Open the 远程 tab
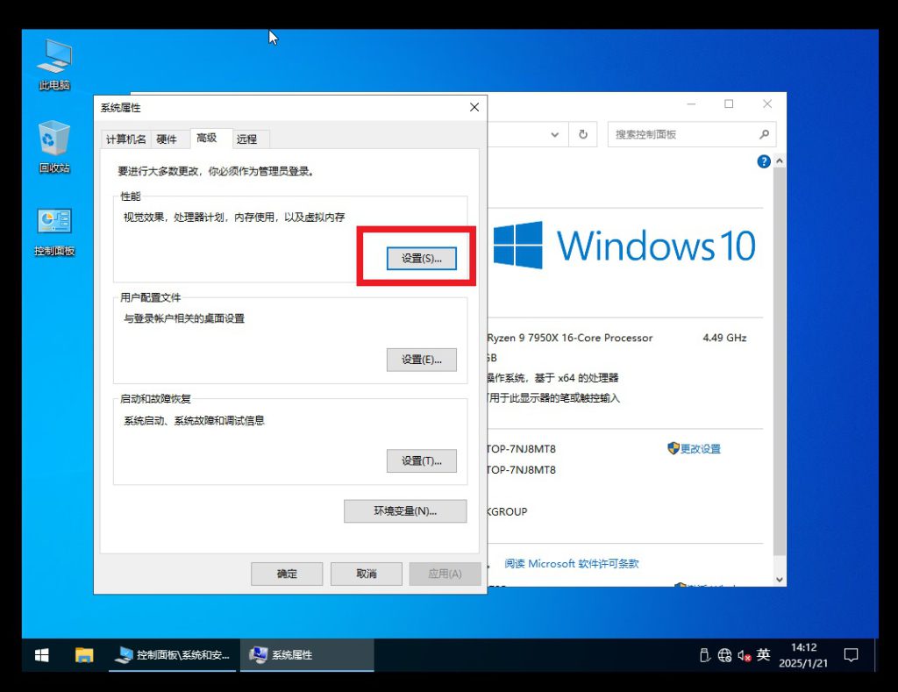Screen dimensions: 898x692 coord(246,139)
